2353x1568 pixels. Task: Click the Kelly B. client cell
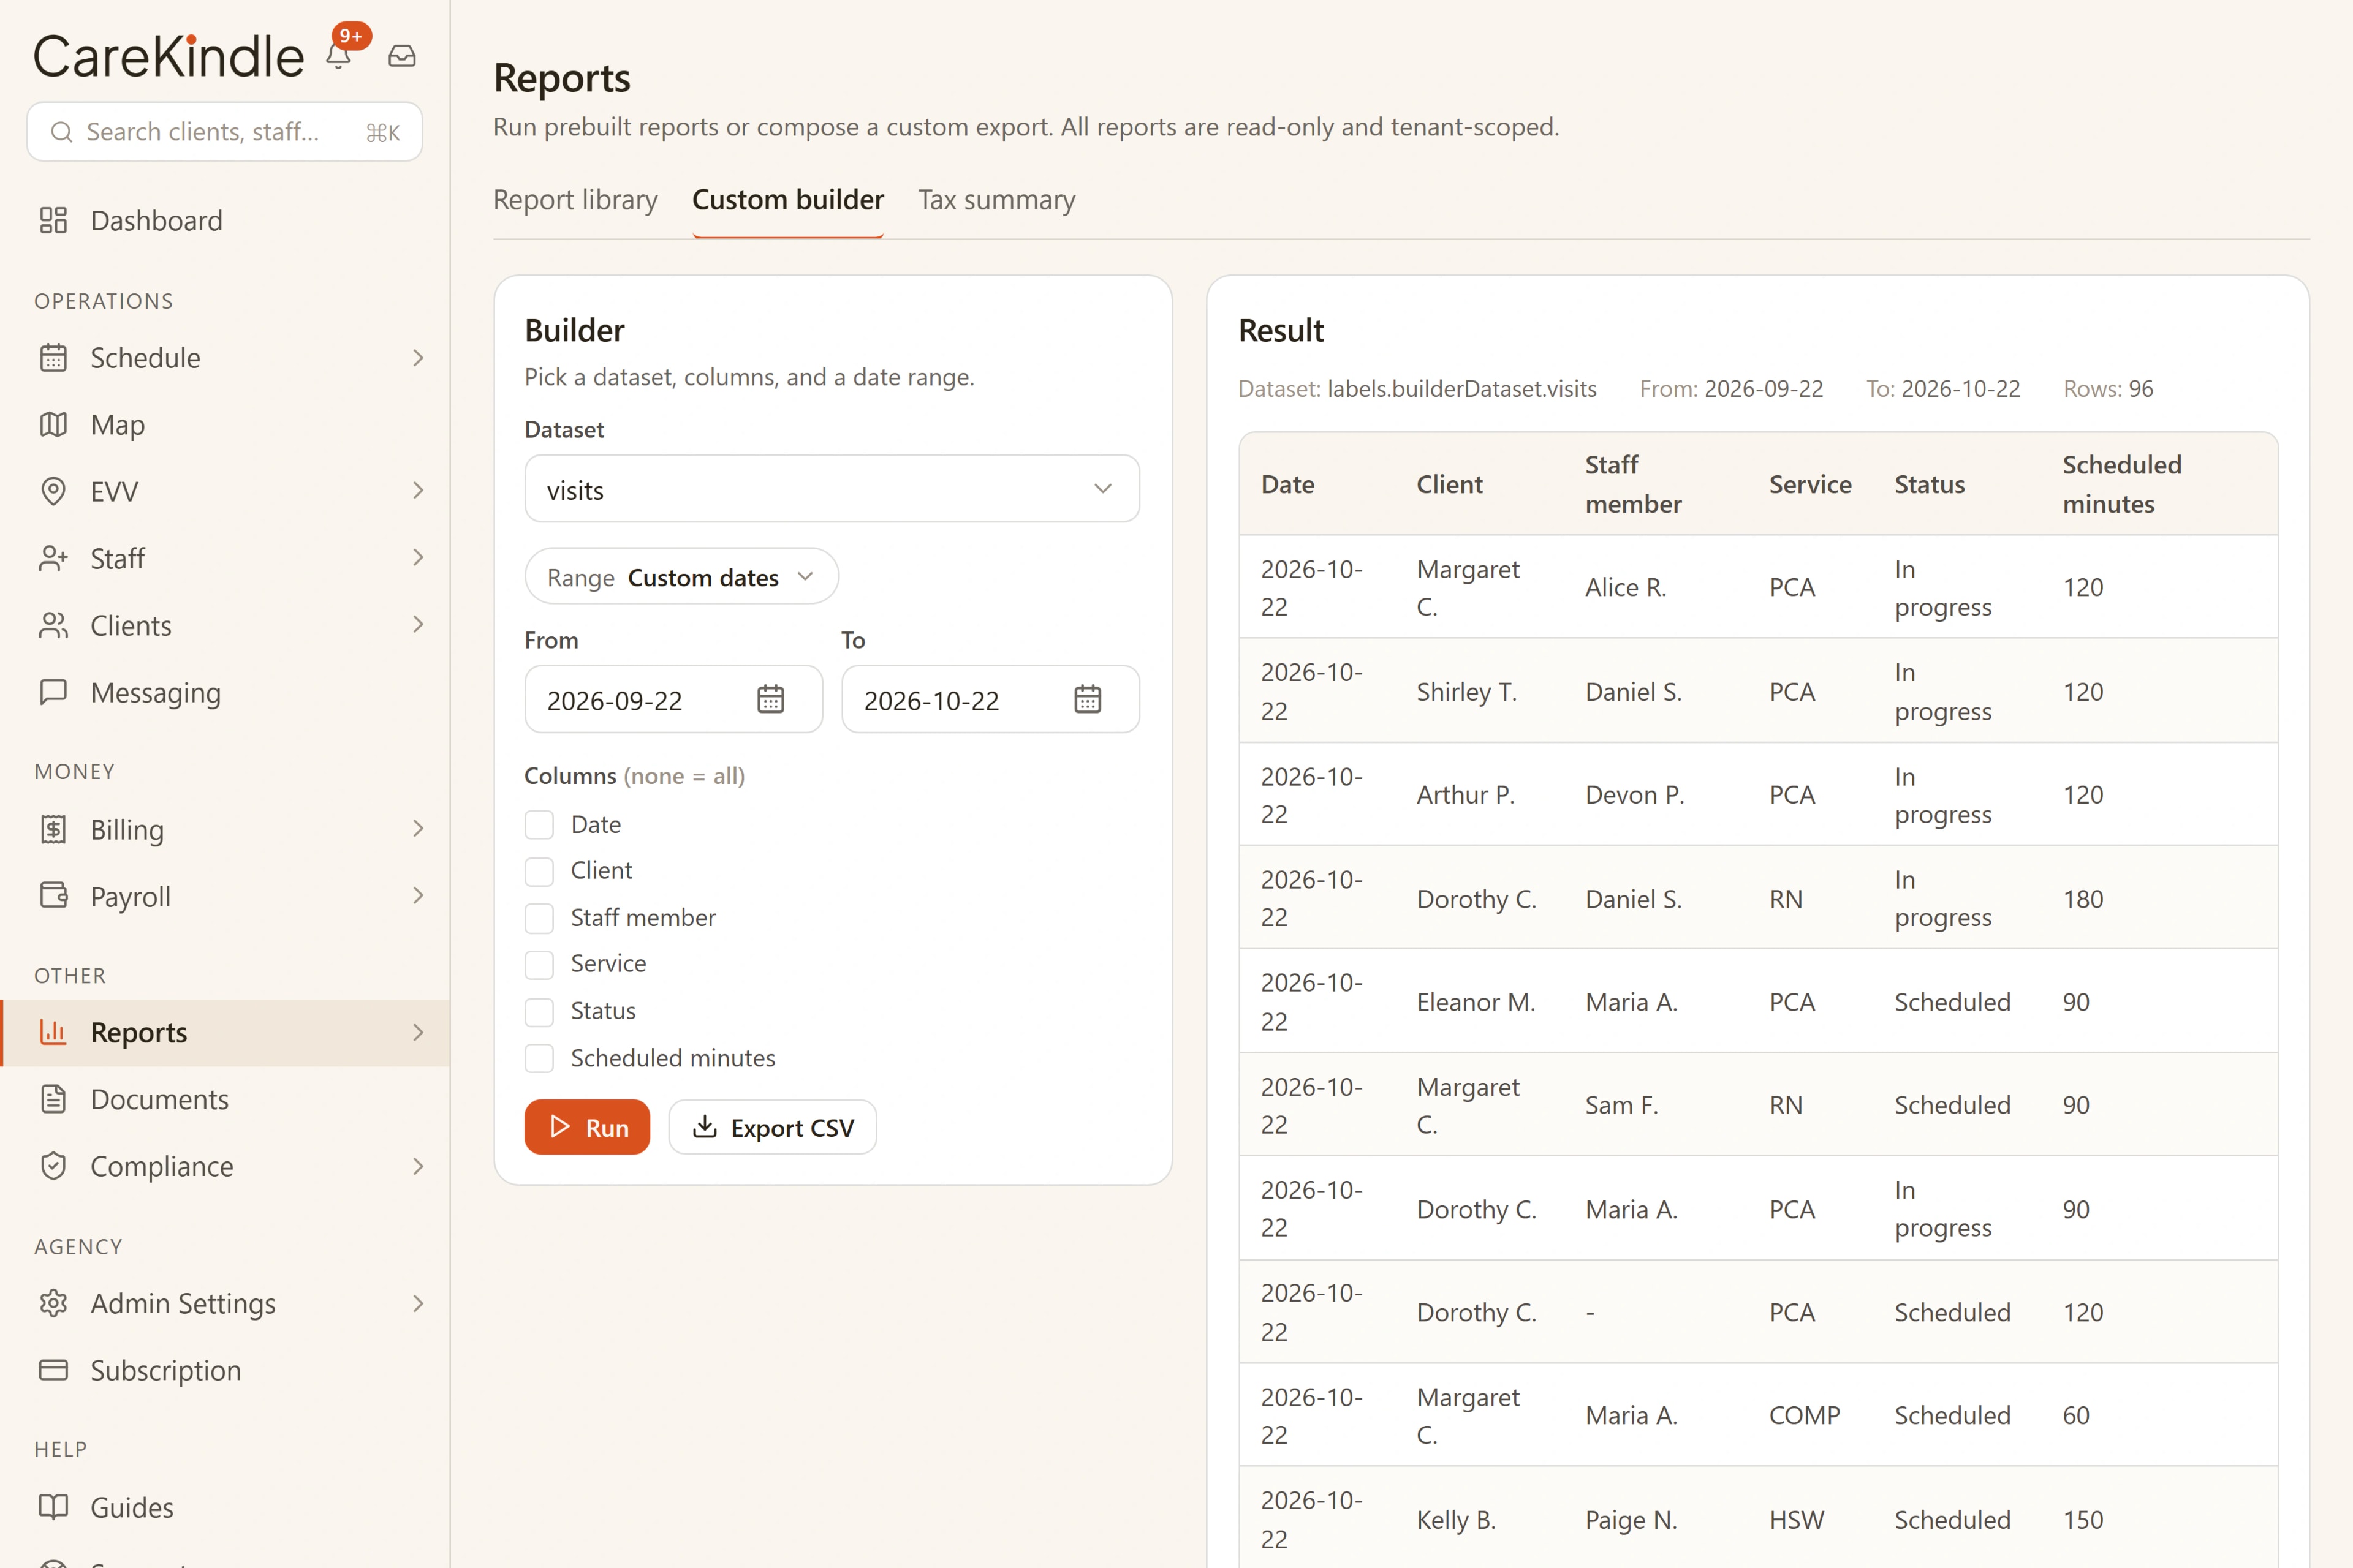pos(1456,1519)
